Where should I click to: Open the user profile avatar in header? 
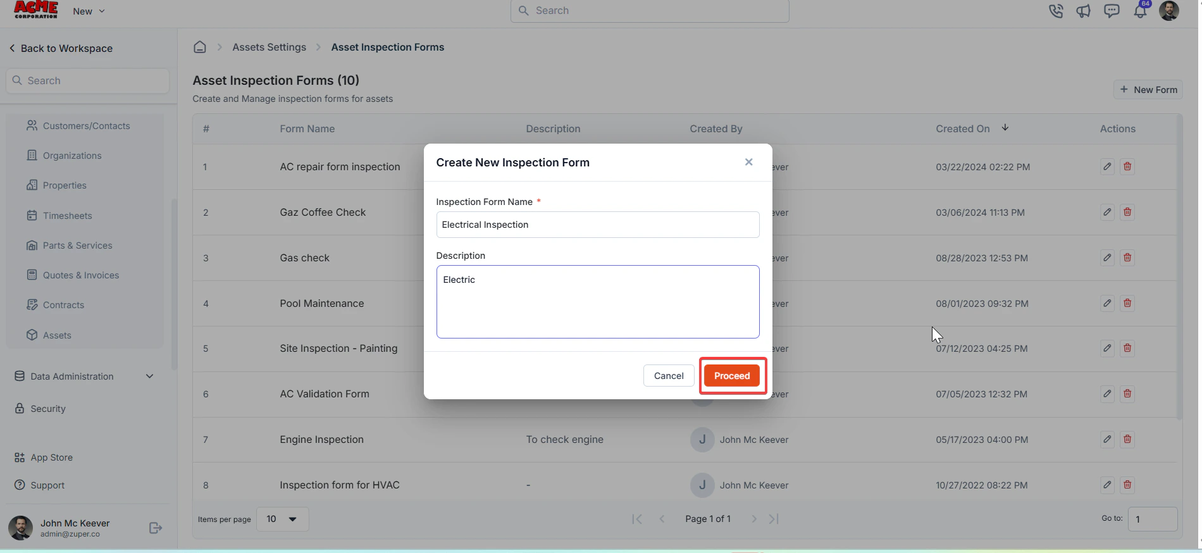[x=1169, y=11]
